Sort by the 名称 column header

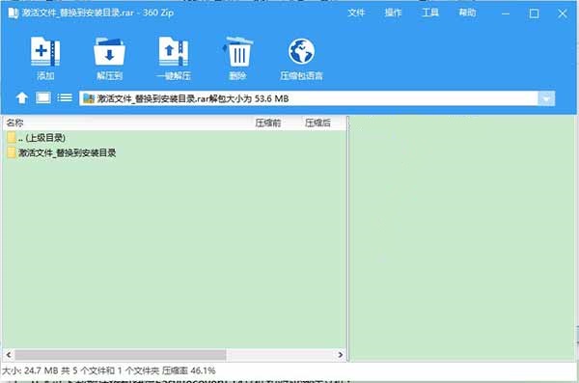pos(14,123)
